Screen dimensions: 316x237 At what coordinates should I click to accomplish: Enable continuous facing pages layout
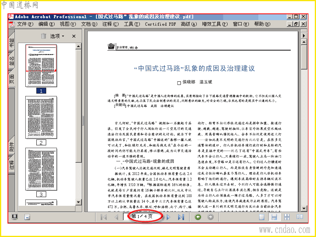pos(287,217)
